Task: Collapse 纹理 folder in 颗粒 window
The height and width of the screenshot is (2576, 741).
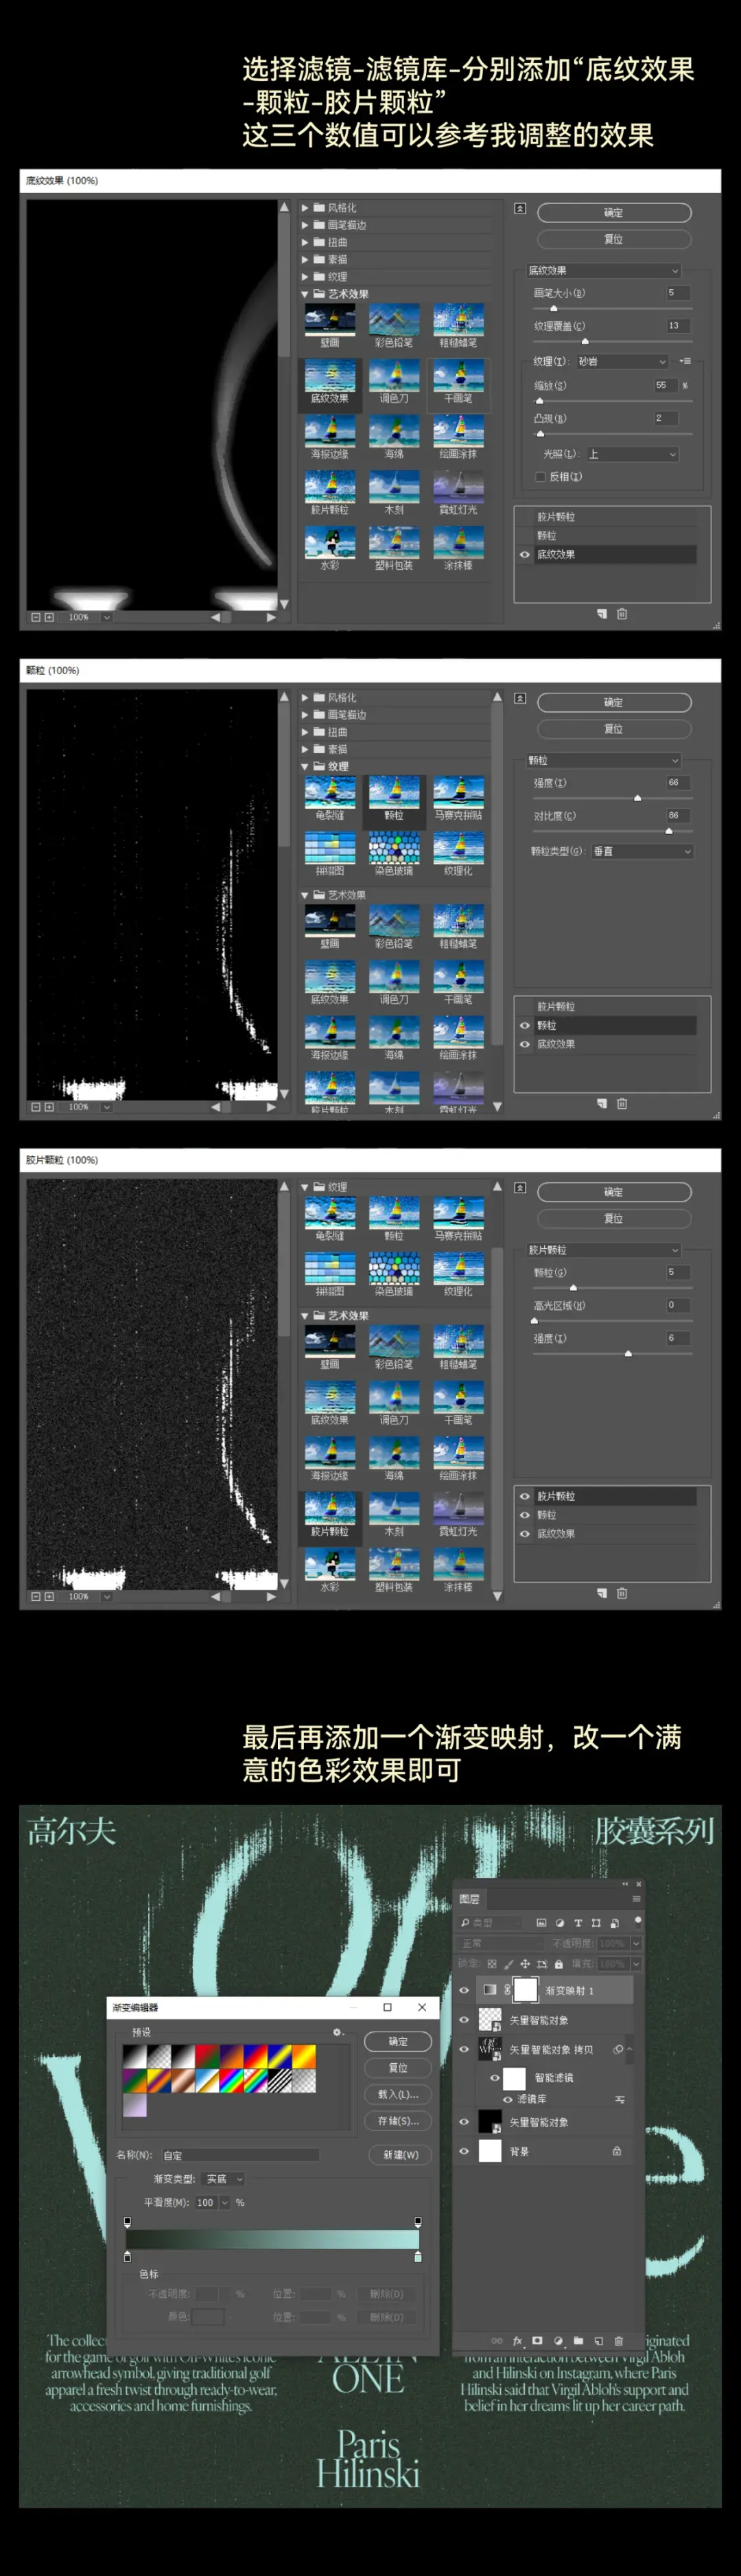Action: click(x=305, y=766)
